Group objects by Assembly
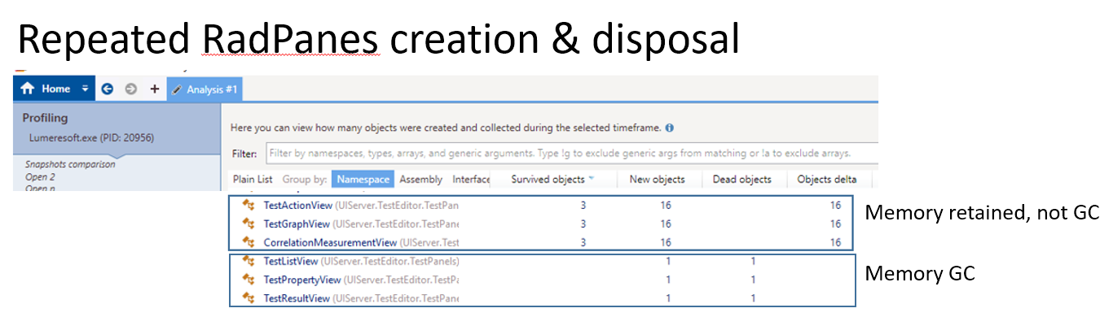1100x330 pixels. 420,179
